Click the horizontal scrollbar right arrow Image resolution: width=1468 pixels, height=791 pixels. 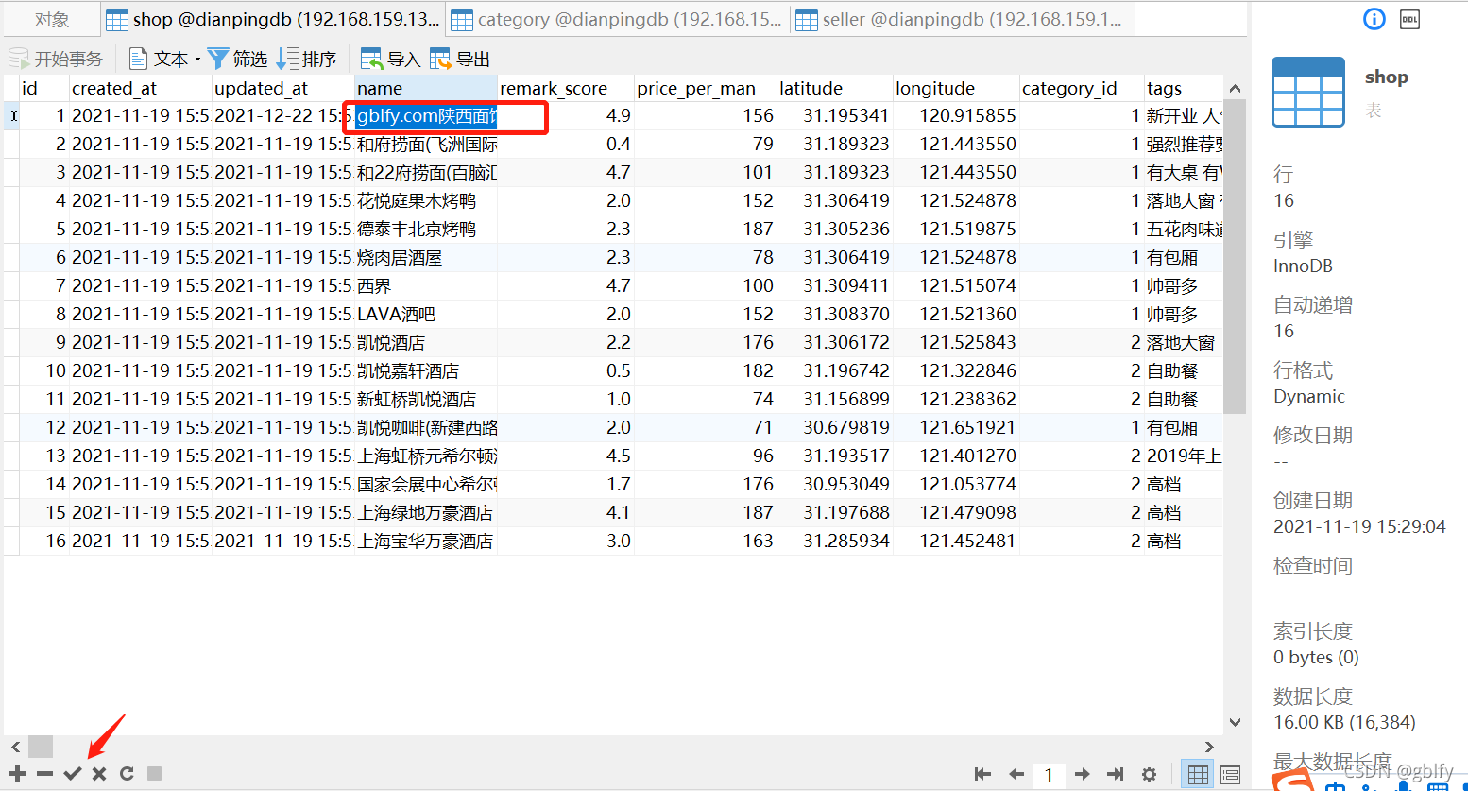coord(1209,747)
